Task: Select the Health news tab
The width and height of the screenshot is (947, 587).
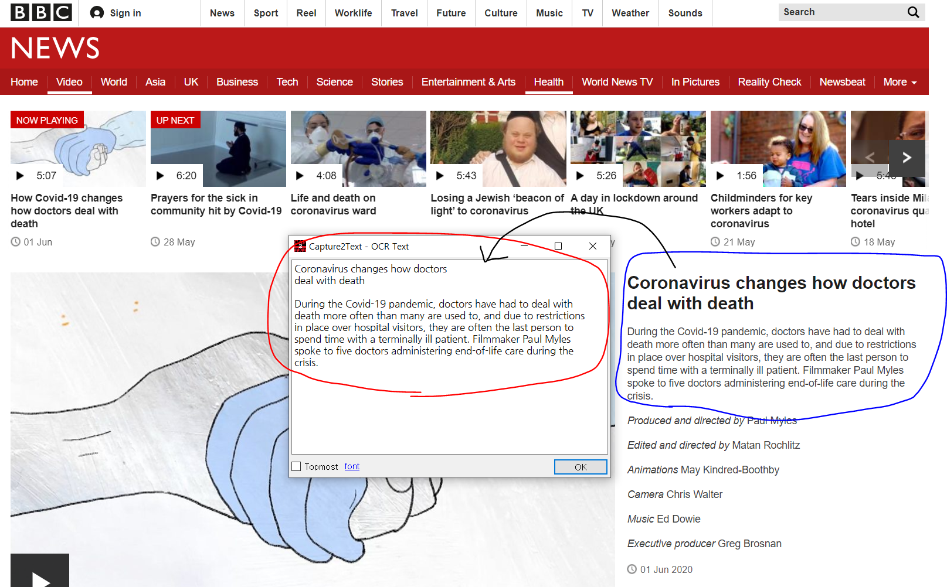Action: click(549, 82)
